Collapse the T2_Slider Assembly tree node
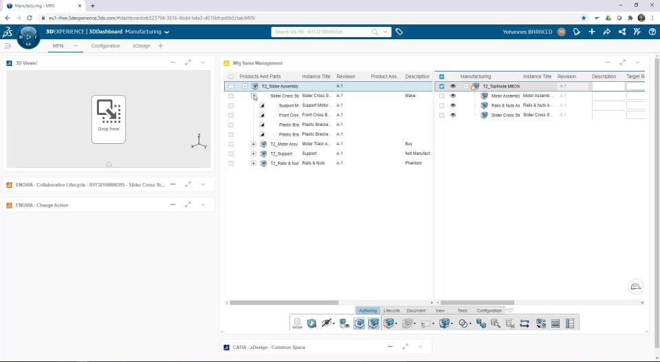This screenshot has height=362, width=660. (x=245, y=87)
